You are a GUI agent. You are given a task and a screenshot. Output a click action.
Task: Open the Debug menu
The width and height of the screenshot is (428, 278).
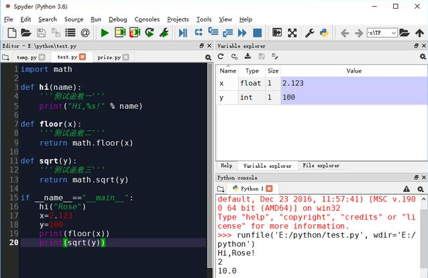tap(117, 19)
